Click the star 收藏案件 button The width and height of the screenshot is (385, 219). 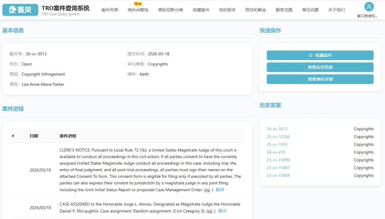(x=320, y=55)
